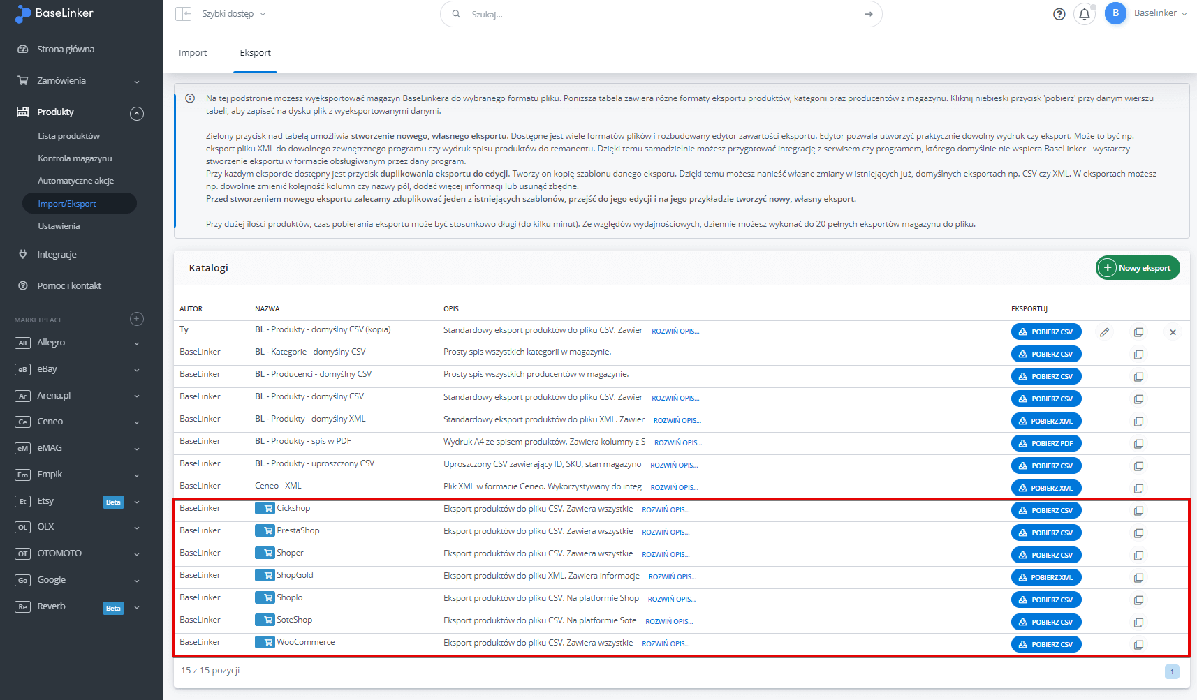
Task: Expand the Allegro marketplace menu
Action: pos(137,343)
